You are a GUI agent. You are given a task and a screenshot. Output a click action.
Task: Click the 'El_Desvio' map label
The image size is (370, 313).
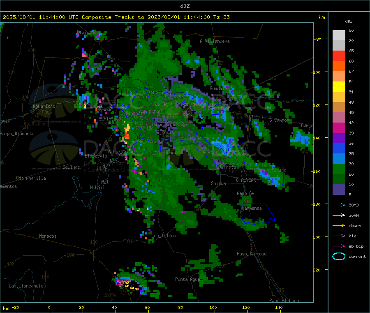[96, 156]
